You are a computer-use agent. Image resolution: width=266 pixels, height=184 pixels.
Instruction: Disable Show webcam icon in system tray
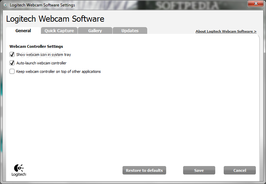(12, 55)
